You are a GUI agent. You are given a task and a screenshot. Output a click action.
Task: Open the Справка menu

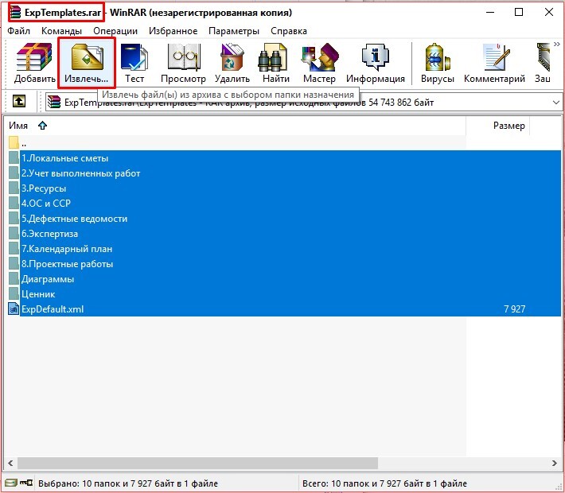coord(289,31)
